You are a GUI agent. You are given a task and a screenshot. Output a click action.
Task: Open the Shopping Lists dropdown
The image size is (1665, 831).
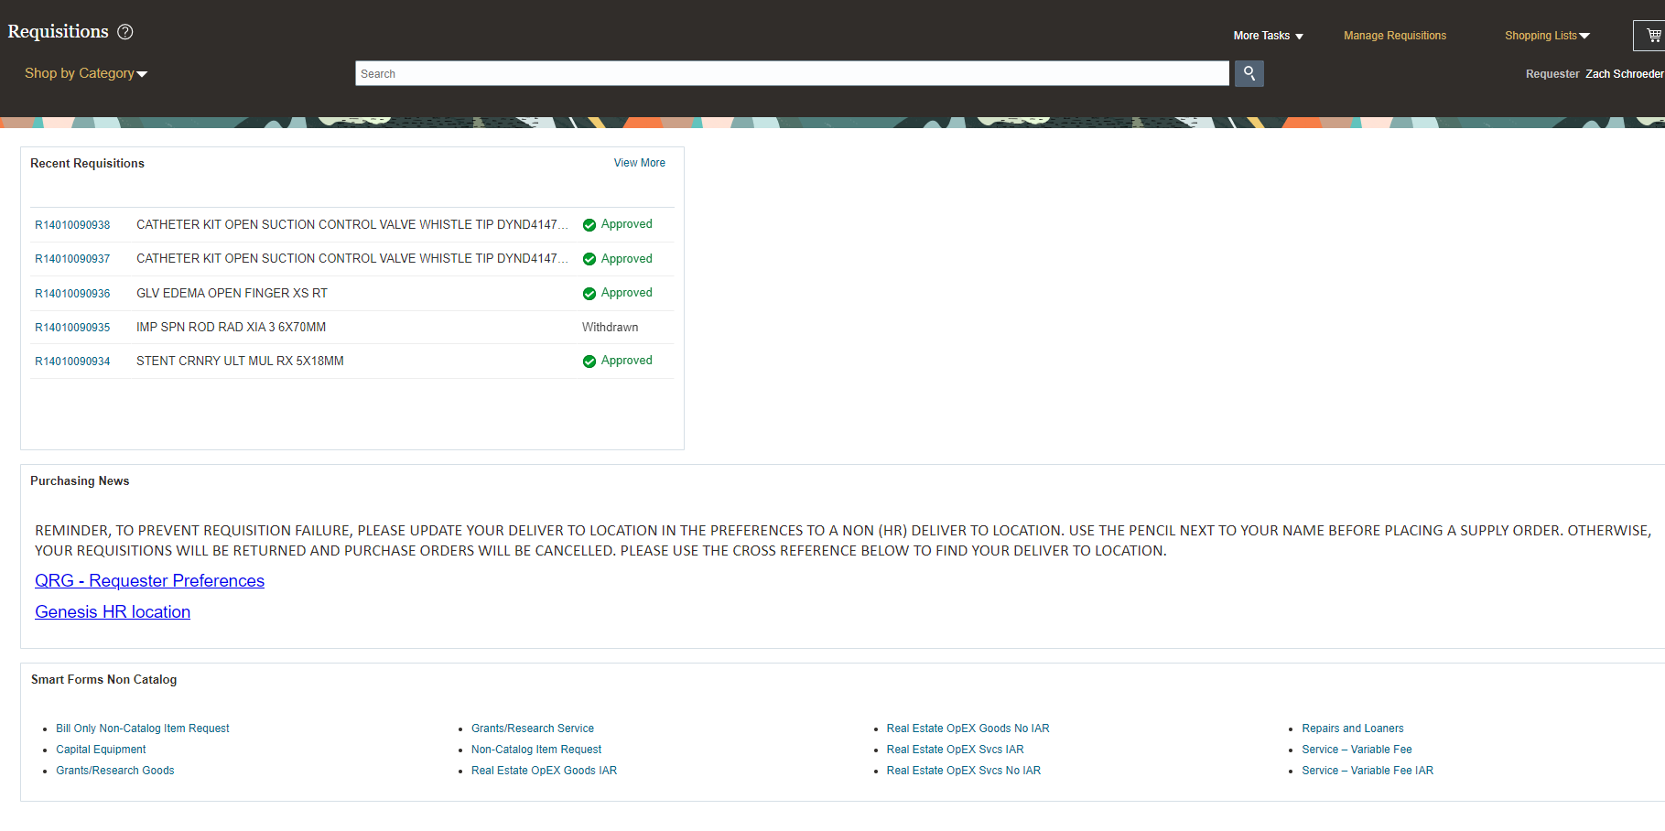(x=1547, y=35)
